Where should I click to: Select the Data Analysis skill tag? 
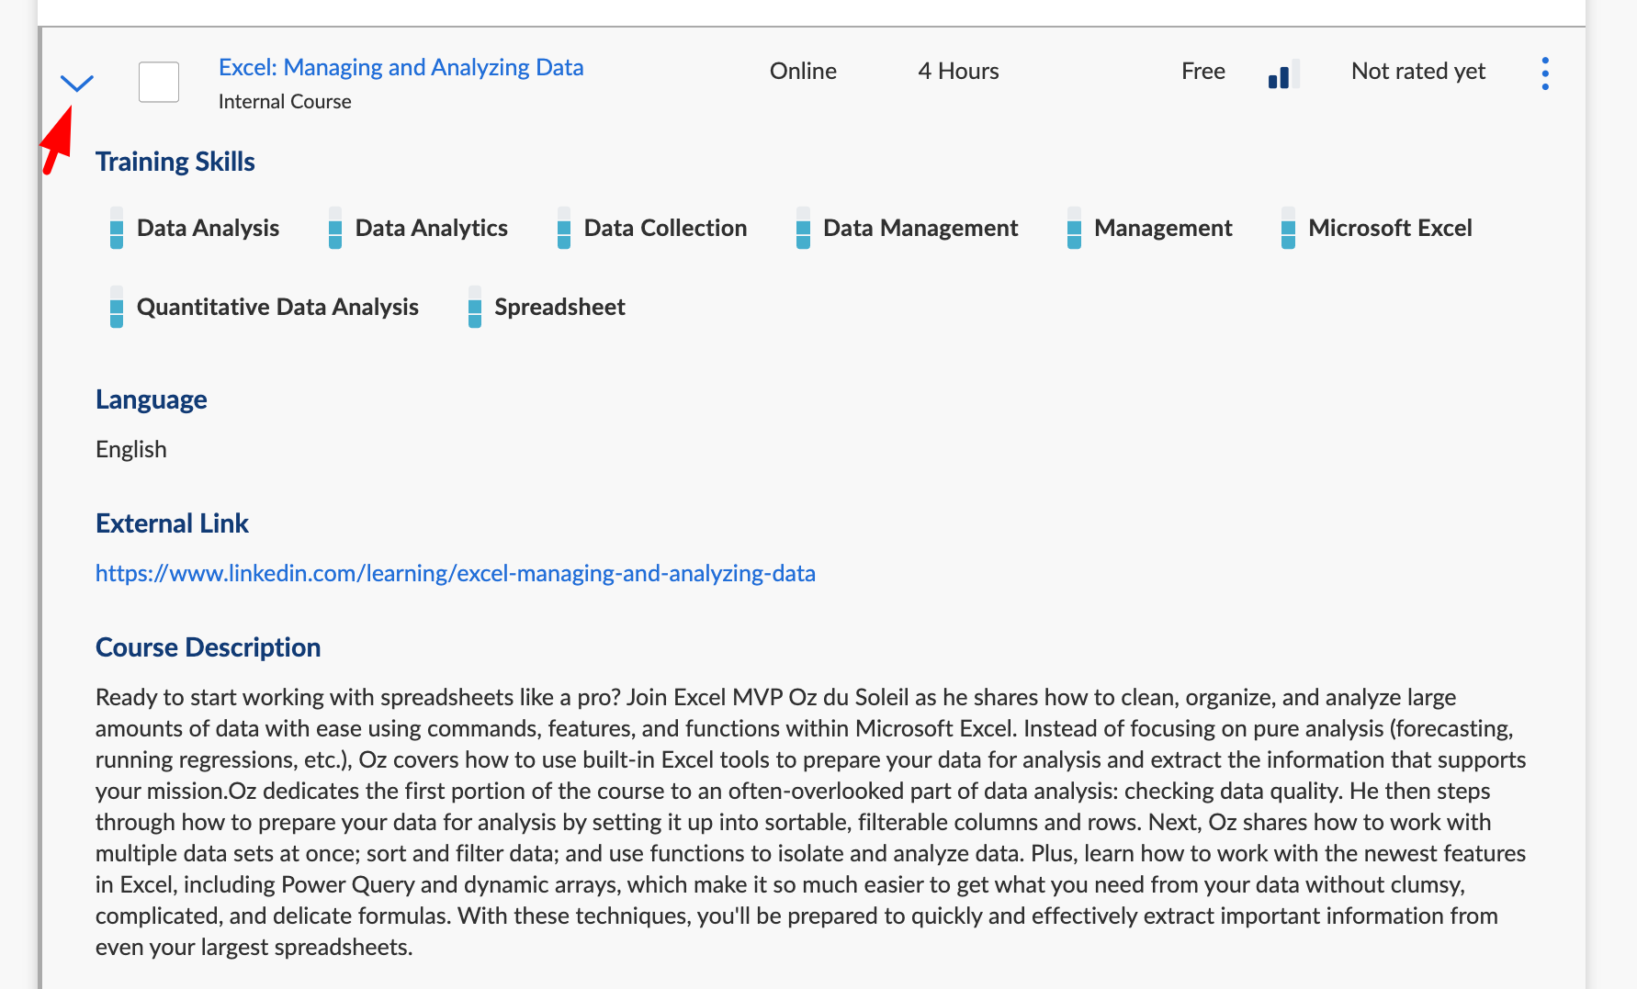(x=208, y=228)
